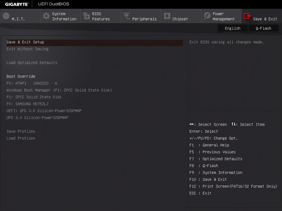The image size is (282, 211).
Task: Click the 'F9 : System Information' hint
Action: point(216,173)
